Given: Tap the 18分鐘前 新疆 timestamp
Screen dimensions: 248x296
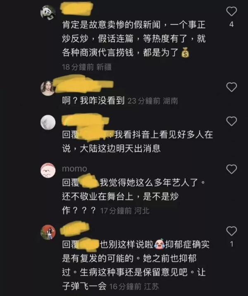Looking at the screenshot, I should [87, 67].
